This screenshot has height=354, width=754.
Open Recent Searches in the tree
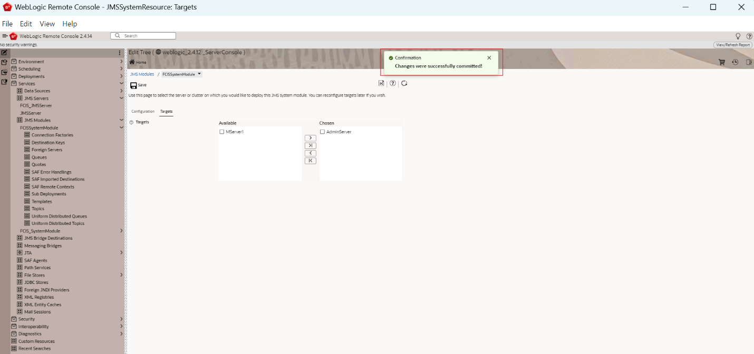pos(35,349)
